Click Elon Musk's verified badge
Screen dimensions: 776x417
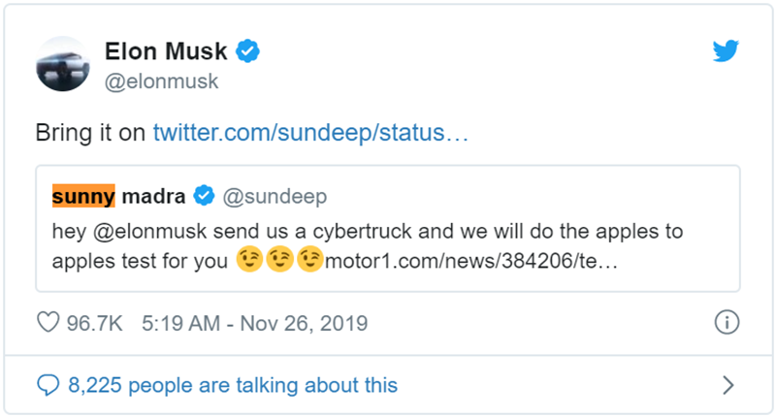(249, 52)
